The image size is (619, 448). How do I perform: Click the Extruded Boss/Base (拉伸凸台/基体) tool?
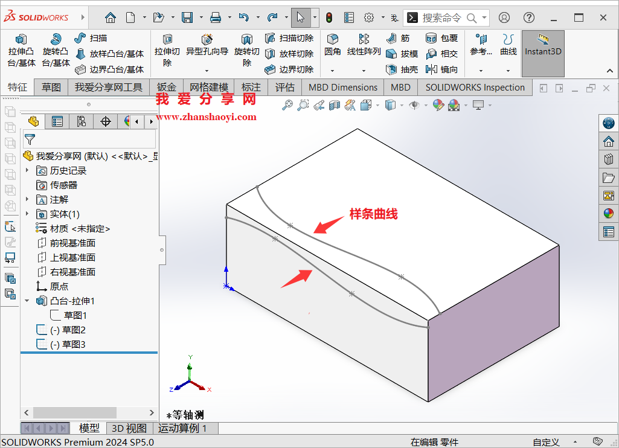[21, 51]
